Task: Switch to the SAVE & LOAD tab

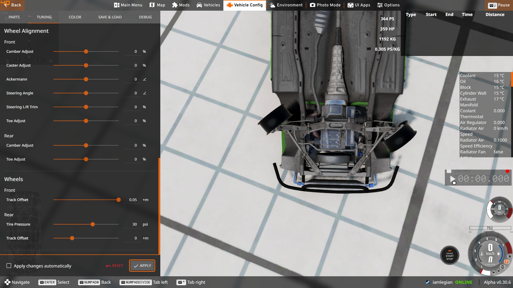Action: (x=110, y=17)
